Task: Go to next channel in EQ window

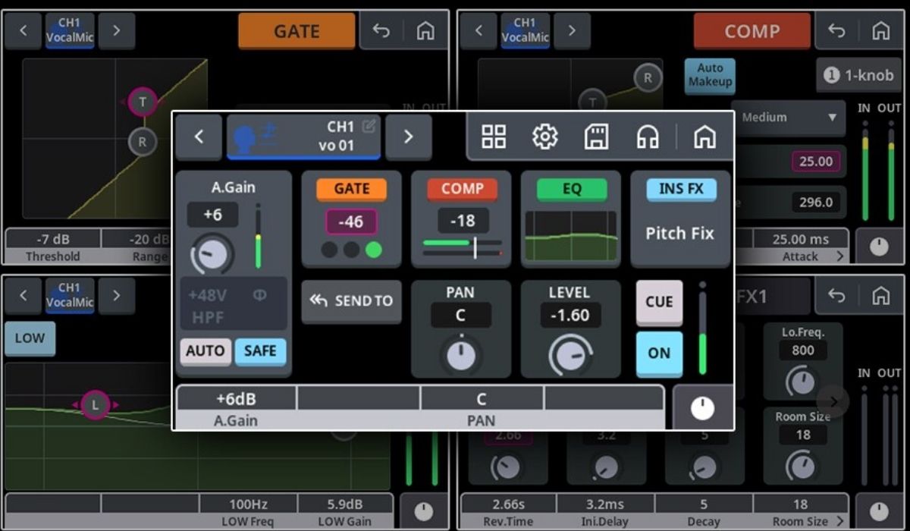Action: coord(116,296)
